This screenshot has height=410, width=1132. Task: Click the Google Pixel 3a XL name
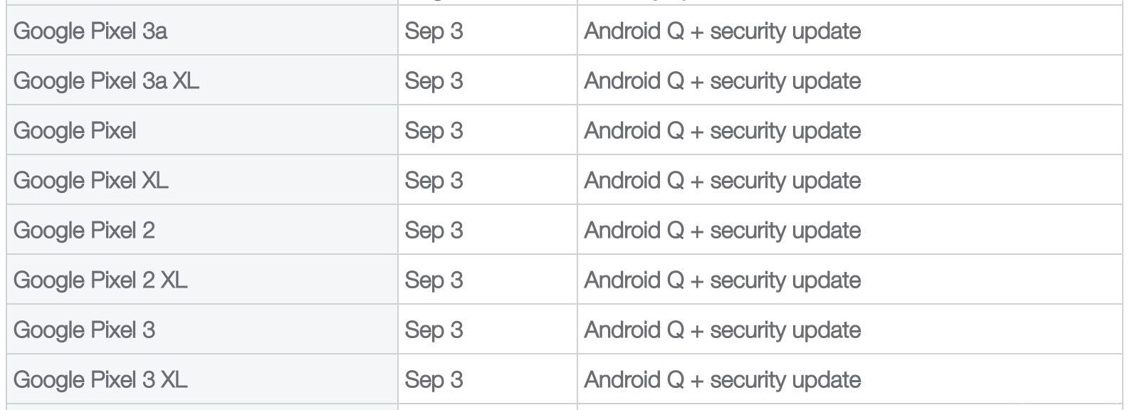(106, 81)
